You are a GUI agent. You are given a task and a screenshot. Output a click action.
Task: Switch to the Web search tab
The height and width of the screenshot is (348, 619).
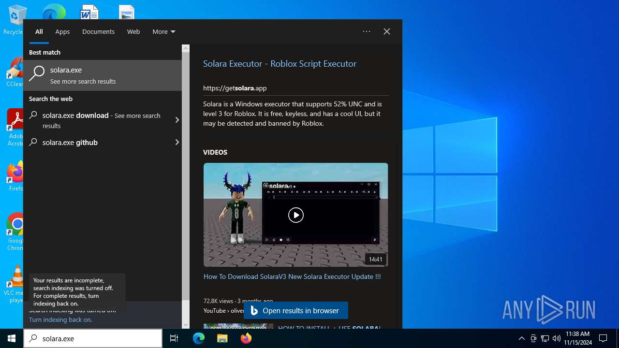133,31
